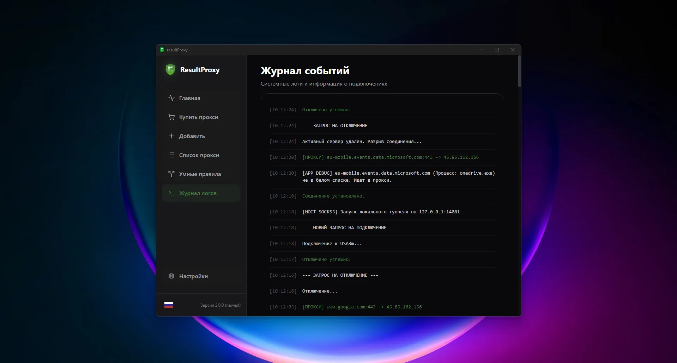Click the version label Версия 2.0.0 (newest)
The width and height of the screenshot is (677, 363).
(220, 305)
